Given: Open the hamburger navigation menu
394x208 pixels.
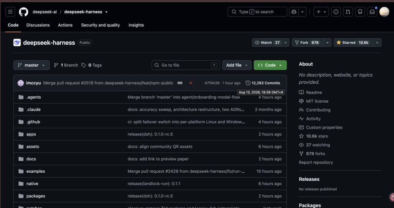Looking at the screenshot, I should tap(10, 12).
